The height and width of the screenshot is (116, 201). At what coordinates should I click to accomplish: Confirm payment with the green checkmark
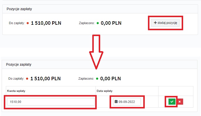pyautogui.click(x=172, y=102)
